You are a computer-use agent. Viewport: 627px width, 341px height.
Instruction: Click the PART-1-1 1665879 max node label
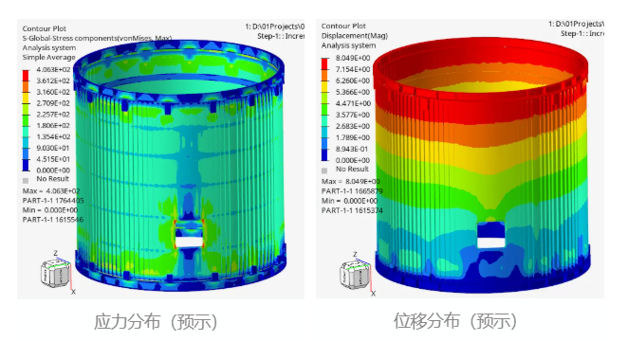click(x=352, y=190)
